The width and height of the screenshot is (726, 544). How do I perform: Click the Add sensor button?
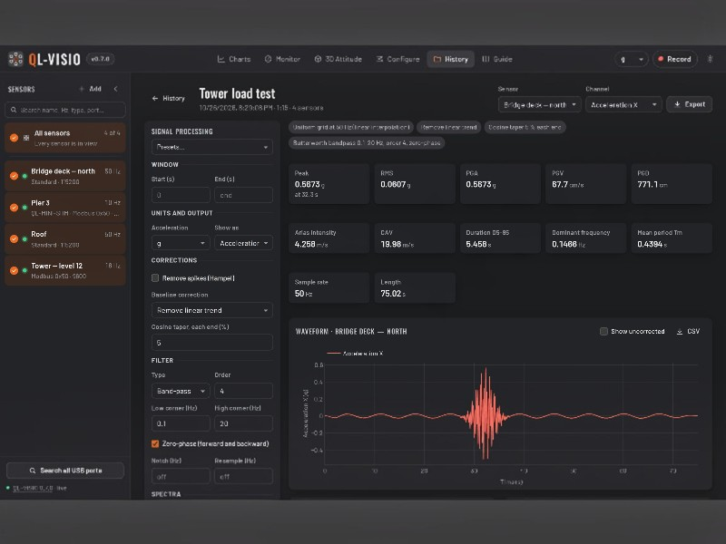[x=90, y=89]
